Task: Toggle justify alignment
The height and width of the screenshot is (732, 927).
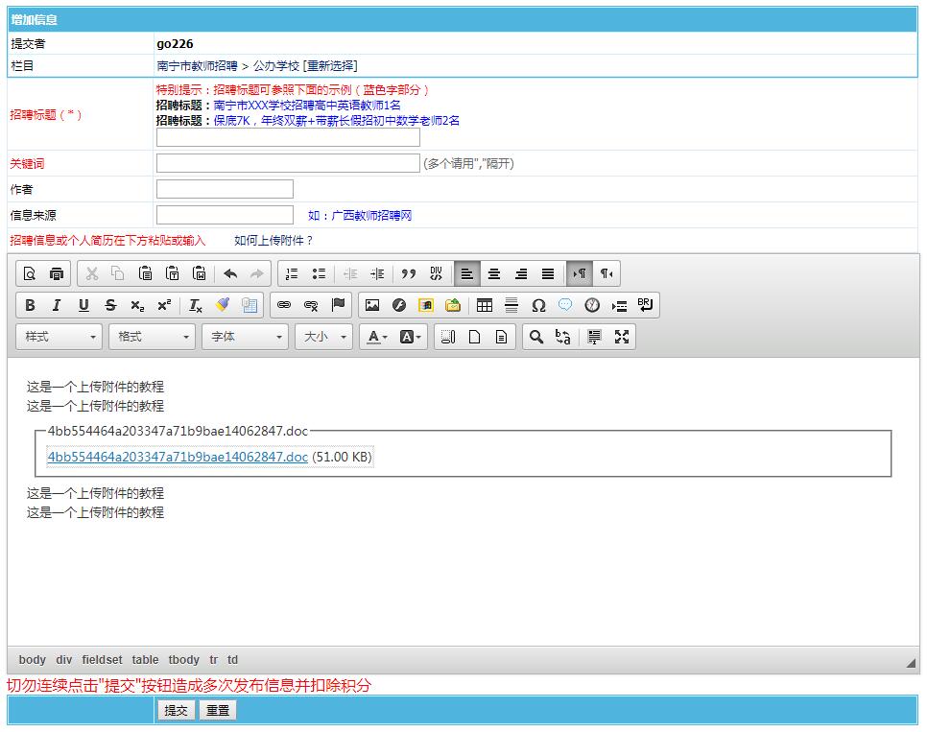Action: coord(548,273)
